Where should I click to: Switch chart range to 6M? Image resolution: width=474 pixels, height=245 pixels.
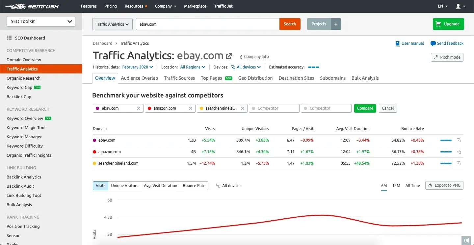(x=384, y=186)
